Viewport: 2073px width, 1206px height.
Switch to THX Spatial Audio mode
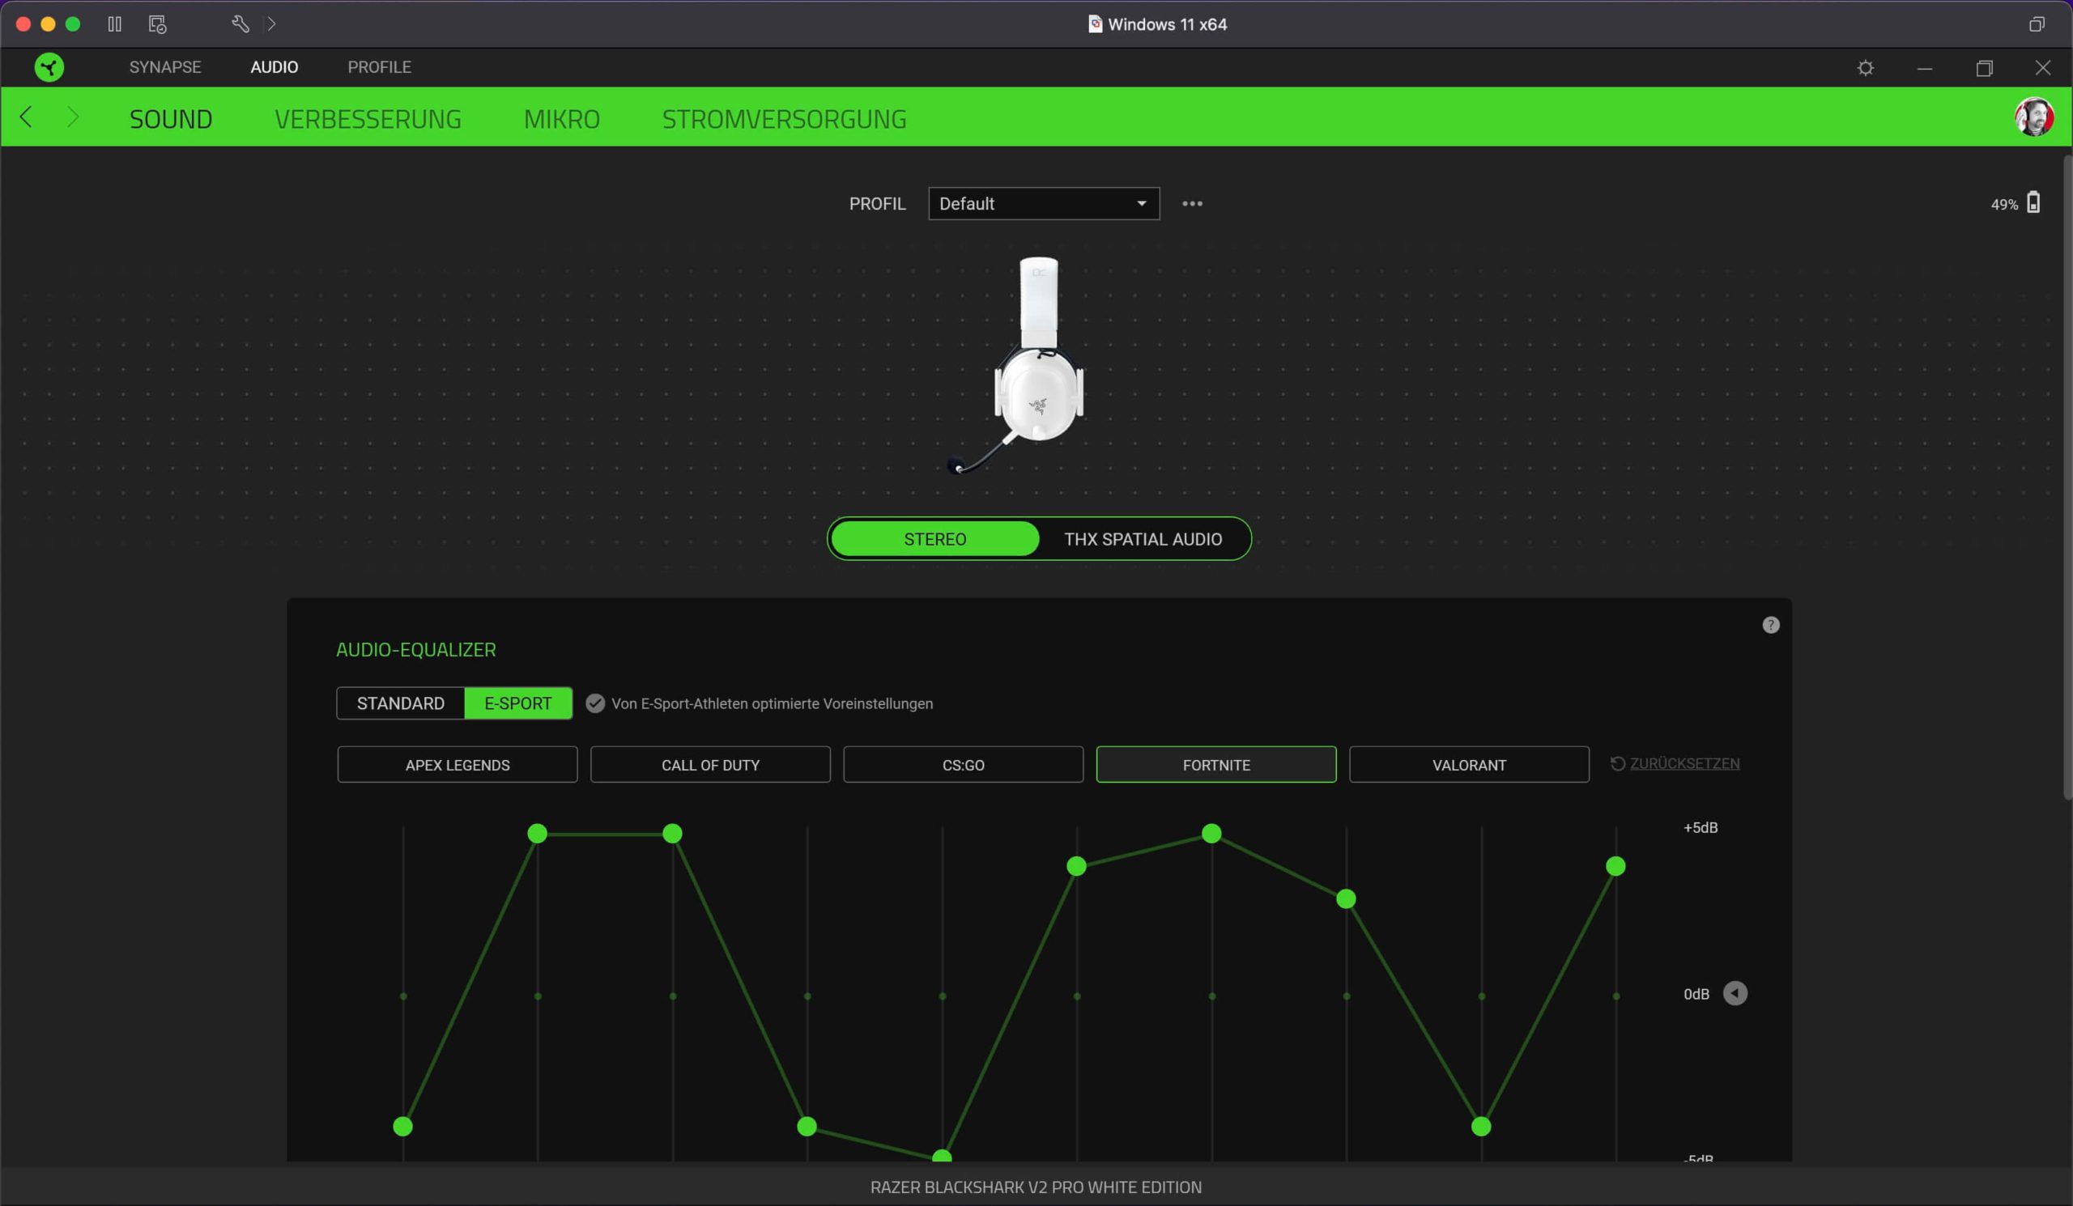(x=1143, y=539)
